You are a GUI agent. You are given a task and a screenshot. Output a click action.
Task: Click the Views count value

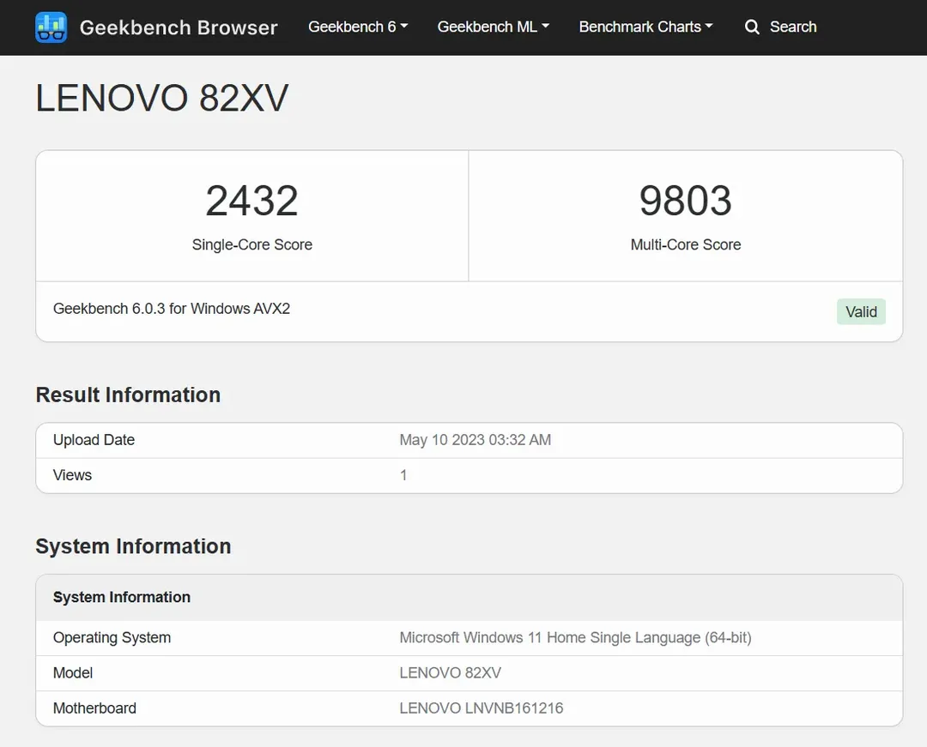(x=403, y=475)
